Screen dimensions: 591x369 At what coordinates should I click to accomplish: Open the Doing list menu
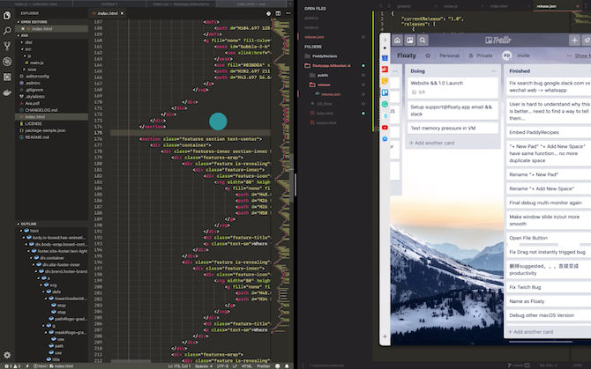494,70
